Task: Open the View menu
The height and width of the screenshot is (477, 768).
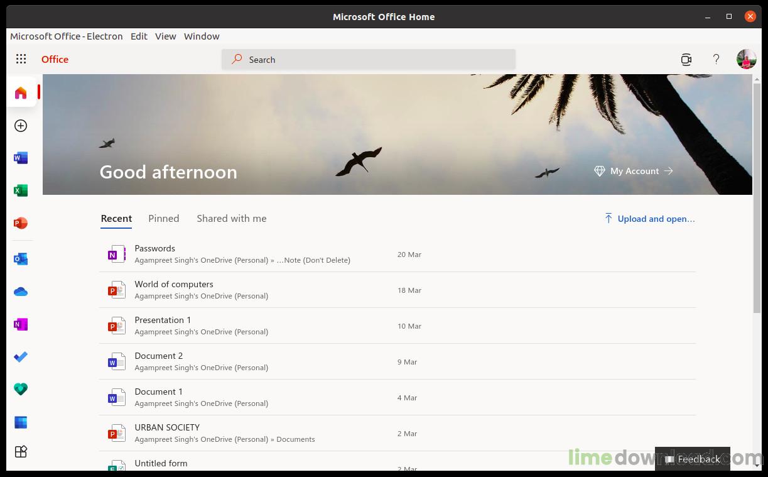Action: [x=165, y=36]
